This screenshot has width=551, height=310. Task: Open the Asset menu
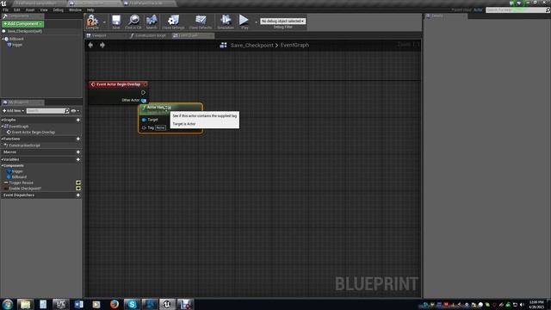tap(30, 9)
